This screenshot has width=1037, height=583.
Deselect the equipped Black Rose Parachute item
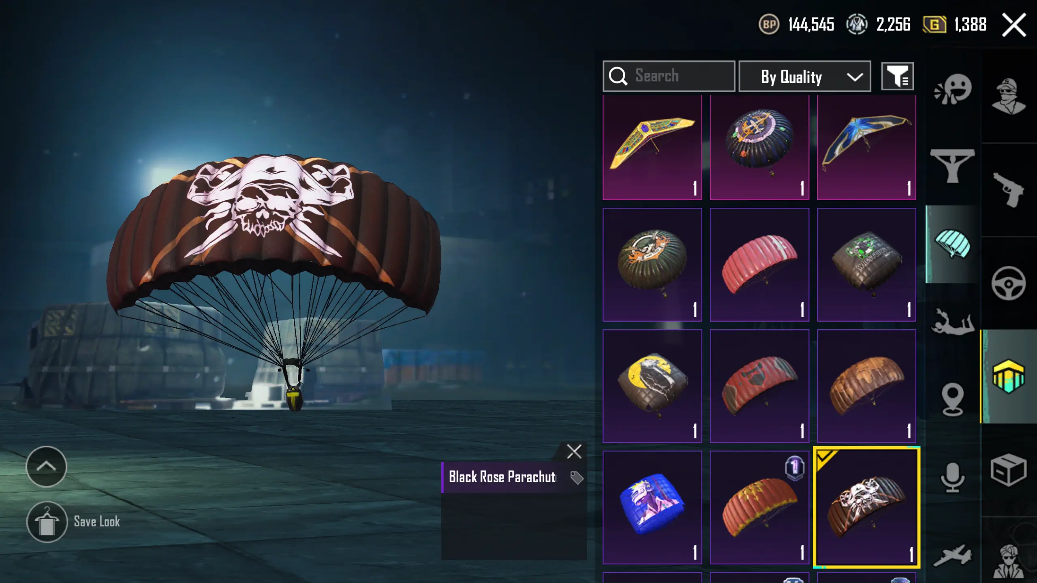[x=866, y=507]
